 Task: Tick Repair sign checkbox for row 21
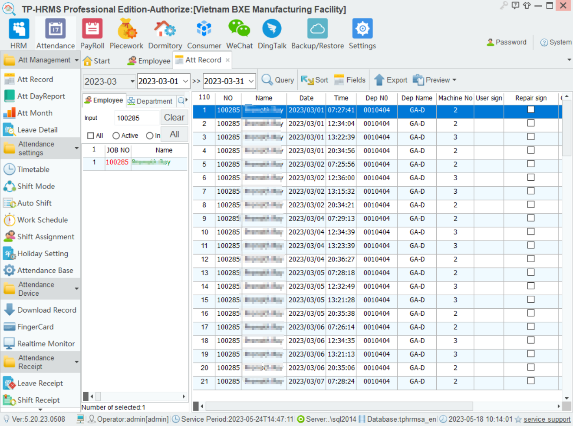coord(531,381)
